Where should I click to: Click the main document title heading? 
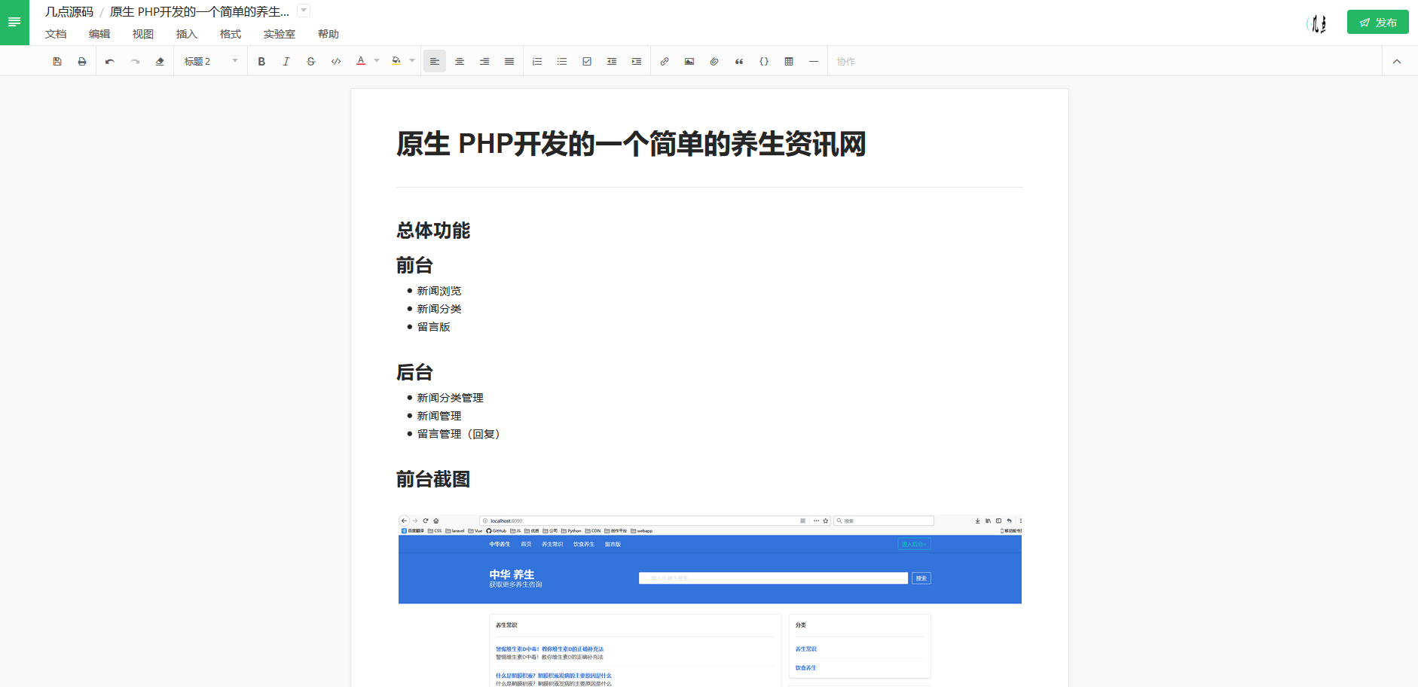click(x=631, y=144)
